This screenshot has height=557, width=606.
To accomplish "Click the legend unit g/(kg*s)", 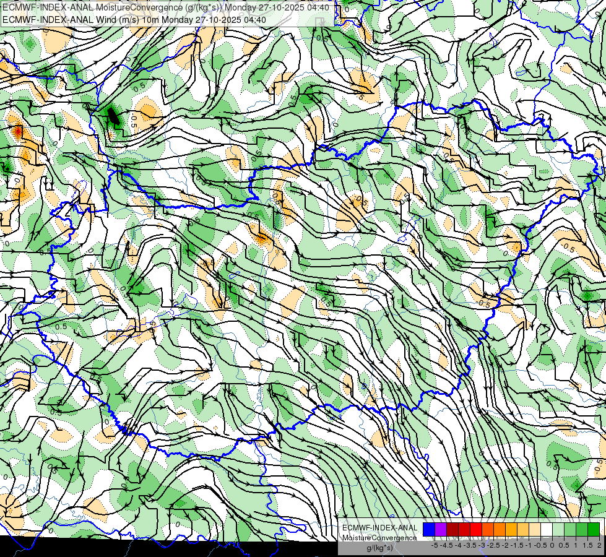I will (x=379, y=548).
